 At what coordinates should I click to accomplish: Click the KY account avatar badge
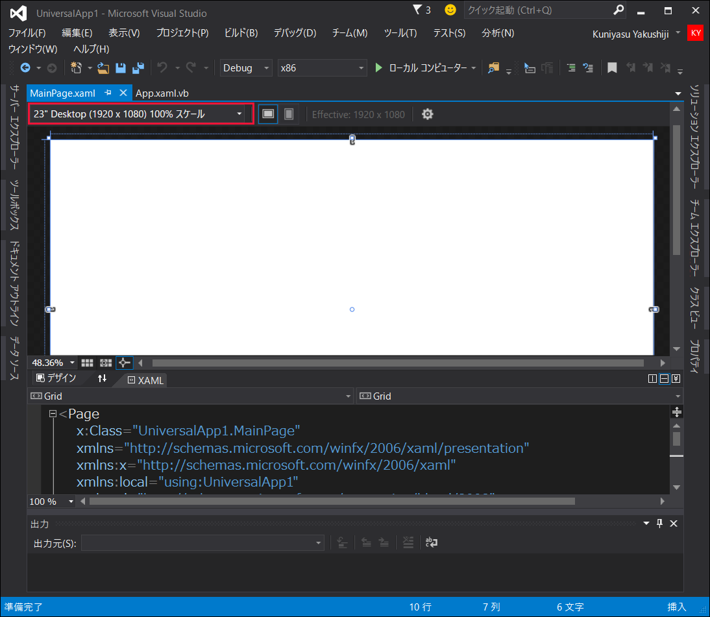pos(696,33)
